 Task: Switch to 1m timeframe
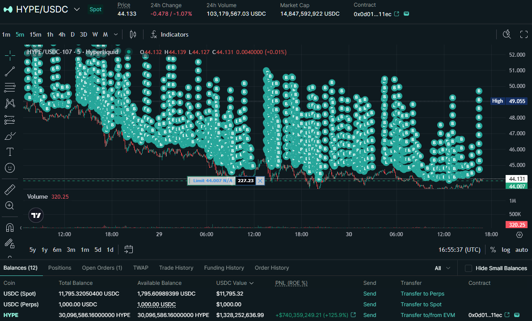click(x=6, y=34)
